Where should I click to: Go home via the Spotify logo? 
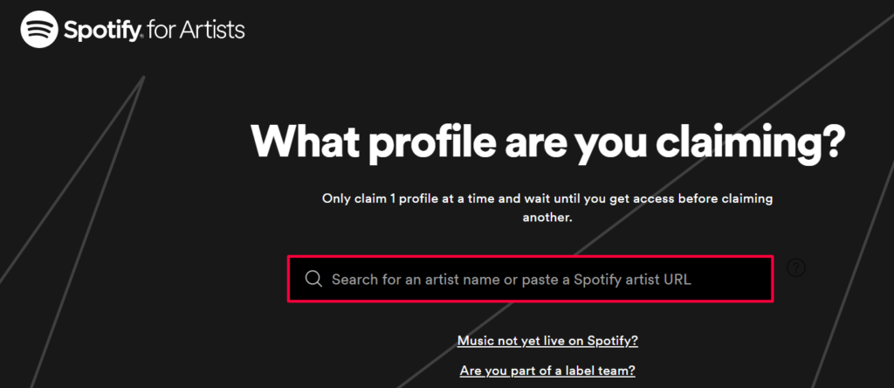pyautogui.click(x=39, y=30)
